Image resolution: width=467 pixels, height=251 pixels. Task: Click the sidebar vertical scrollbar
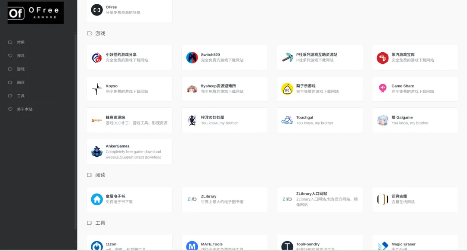[x=75, y=131]
